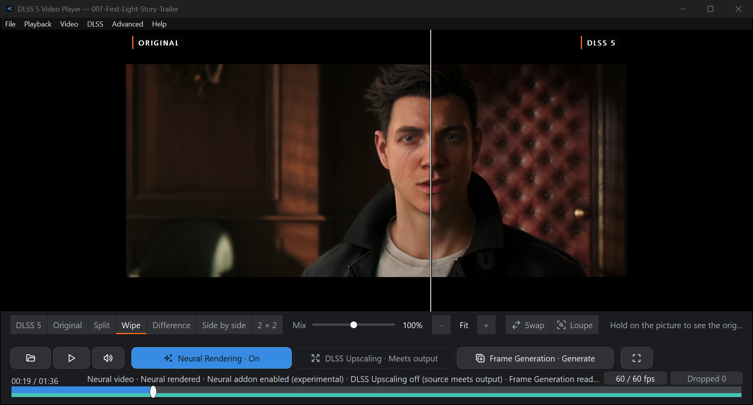Click the seek bar playhead
This screenshot has height=405, width=753.
tap(153, 392)
